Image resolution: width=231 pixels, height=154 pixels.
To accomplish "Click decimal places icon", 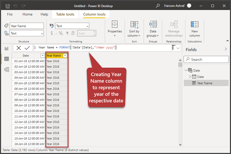I will pos(73,33).
